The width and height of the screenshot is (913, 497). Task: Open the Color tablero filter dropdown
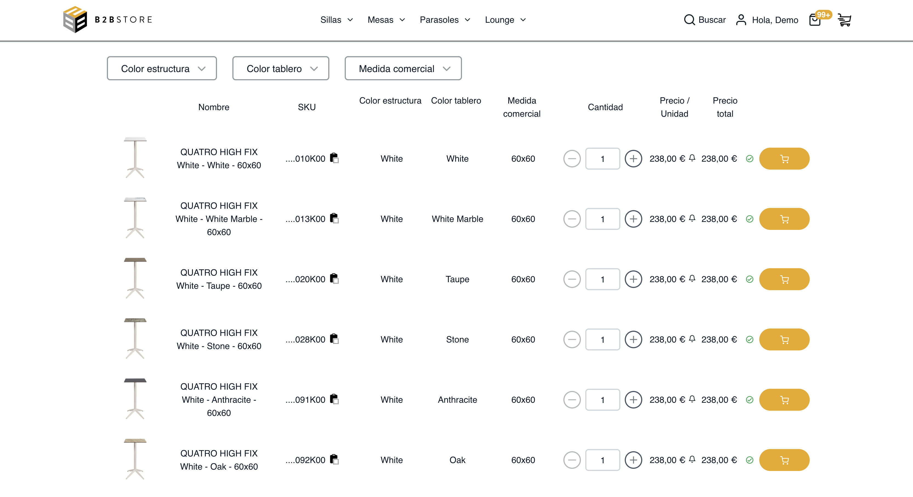(x=280, y=68)
